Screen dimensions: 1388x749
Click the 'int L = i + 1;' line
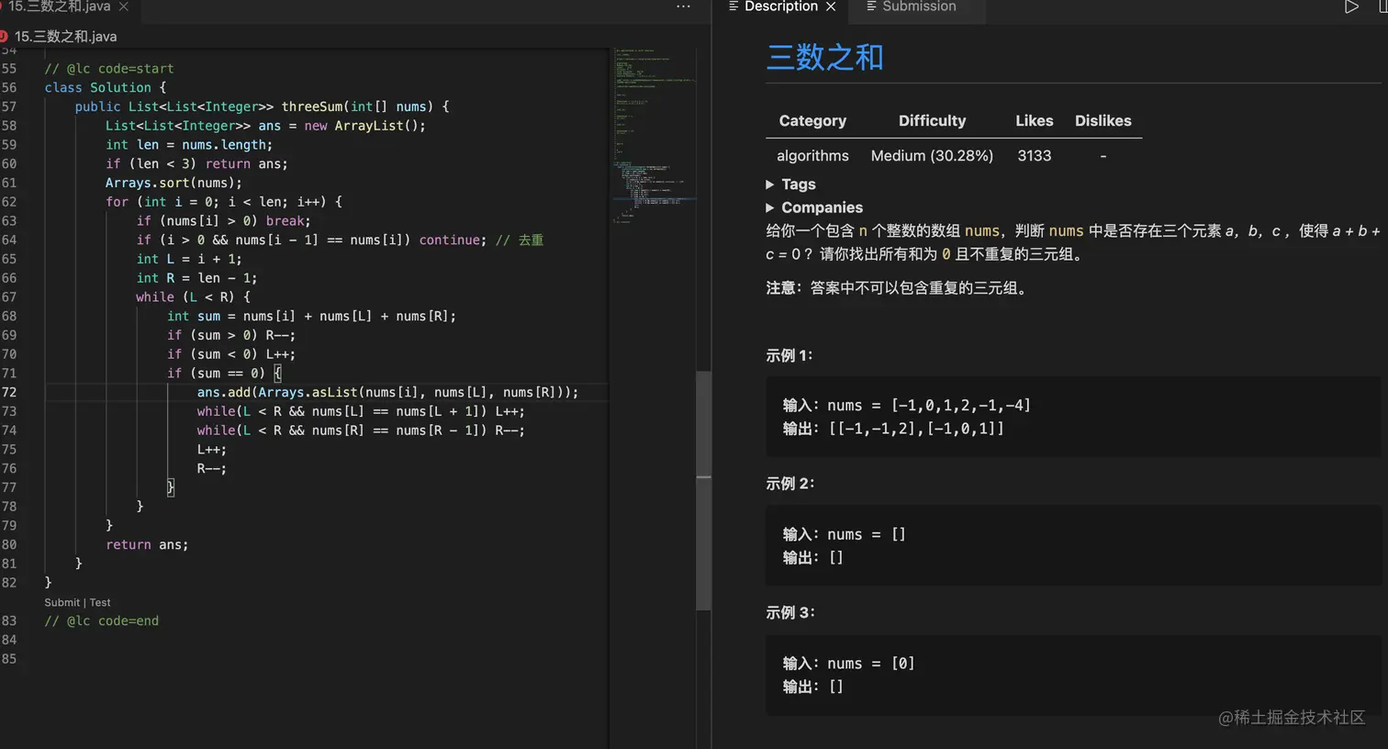tap(189, 260)
